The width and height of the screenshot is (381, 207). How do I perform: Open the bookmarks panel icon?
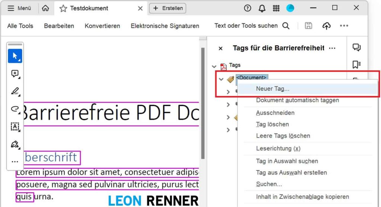[x=356, y=65]
